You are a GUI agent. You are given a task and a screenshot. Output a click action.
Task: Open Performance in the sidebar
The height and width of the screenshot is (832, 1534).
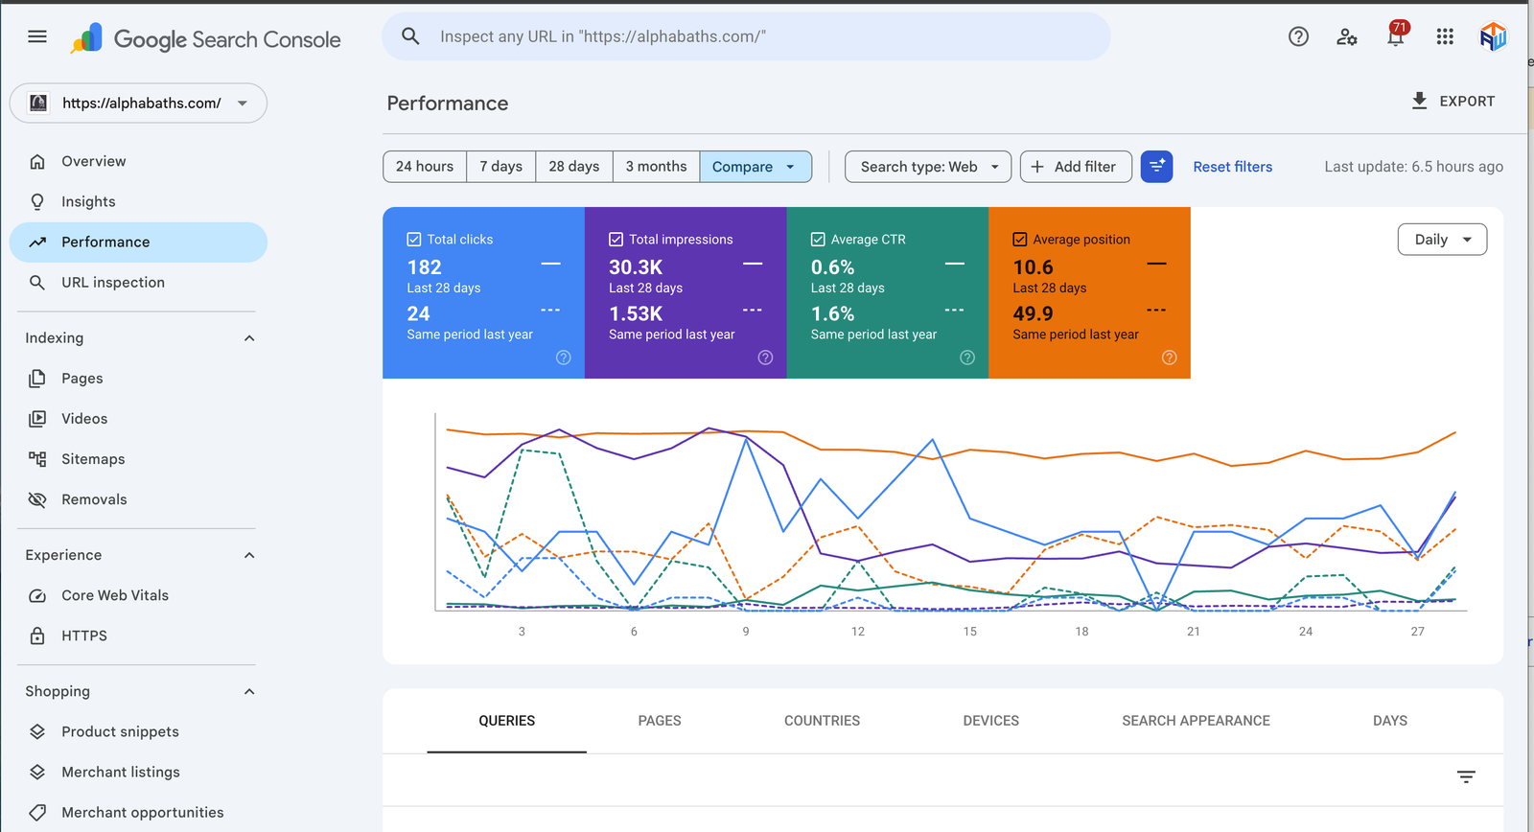pos(138,243)
